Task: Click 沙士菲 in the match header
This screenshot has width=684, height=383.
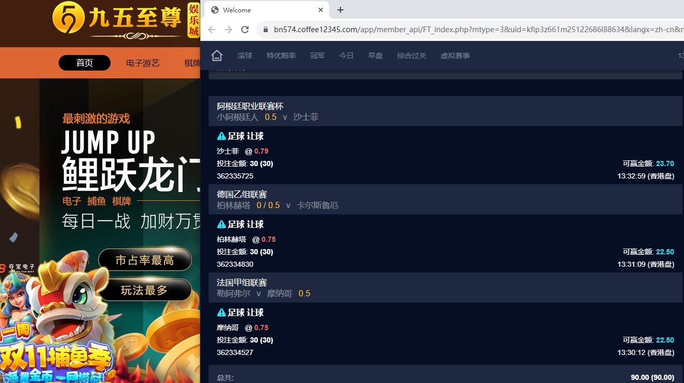Action: pos(306,117)
